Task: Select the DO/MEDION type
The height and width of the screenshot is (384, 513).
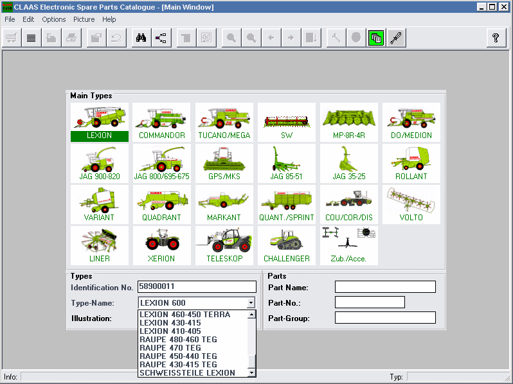Action: 411,123
